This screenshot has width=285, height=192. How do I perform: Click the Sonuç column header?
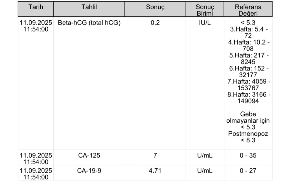pyautogui.click(x=155, y=7)
